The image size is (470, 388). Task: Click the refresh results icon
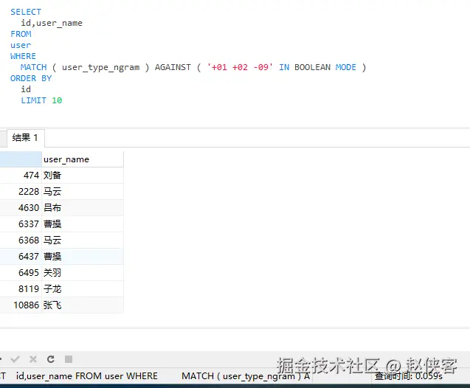(x=51, y=359)
